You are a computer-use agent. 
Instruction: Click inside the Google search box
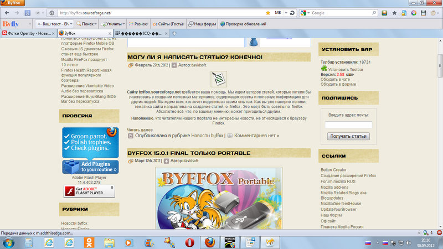(x=341, y=13)
